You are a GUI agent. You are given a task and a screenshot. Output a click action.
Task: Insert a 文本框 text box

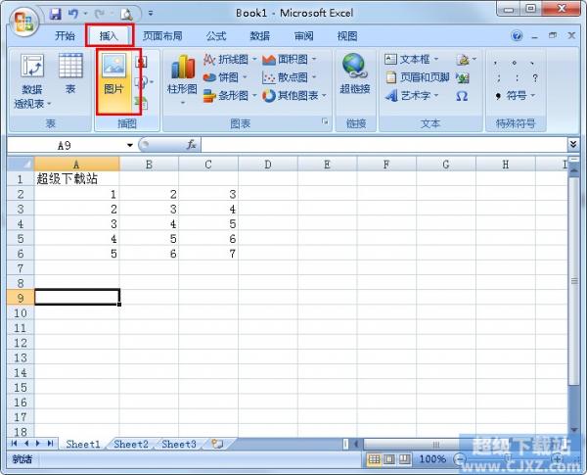tap(412, 59)
